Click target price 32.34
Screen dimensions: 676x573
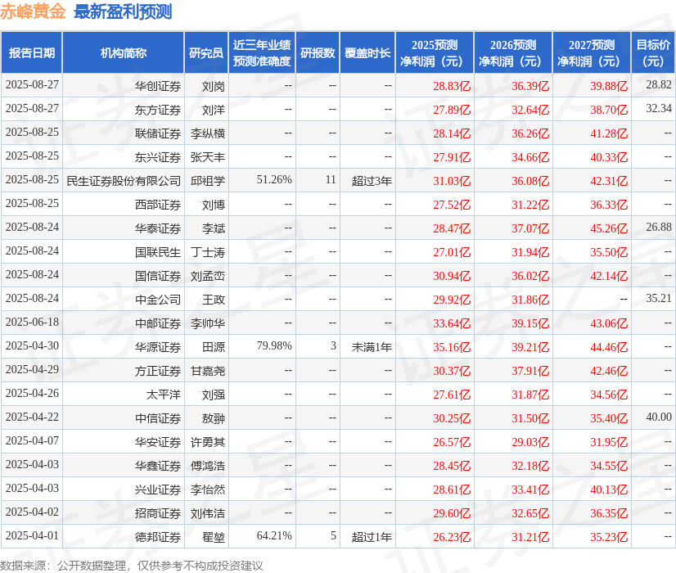tap(659, 108)
